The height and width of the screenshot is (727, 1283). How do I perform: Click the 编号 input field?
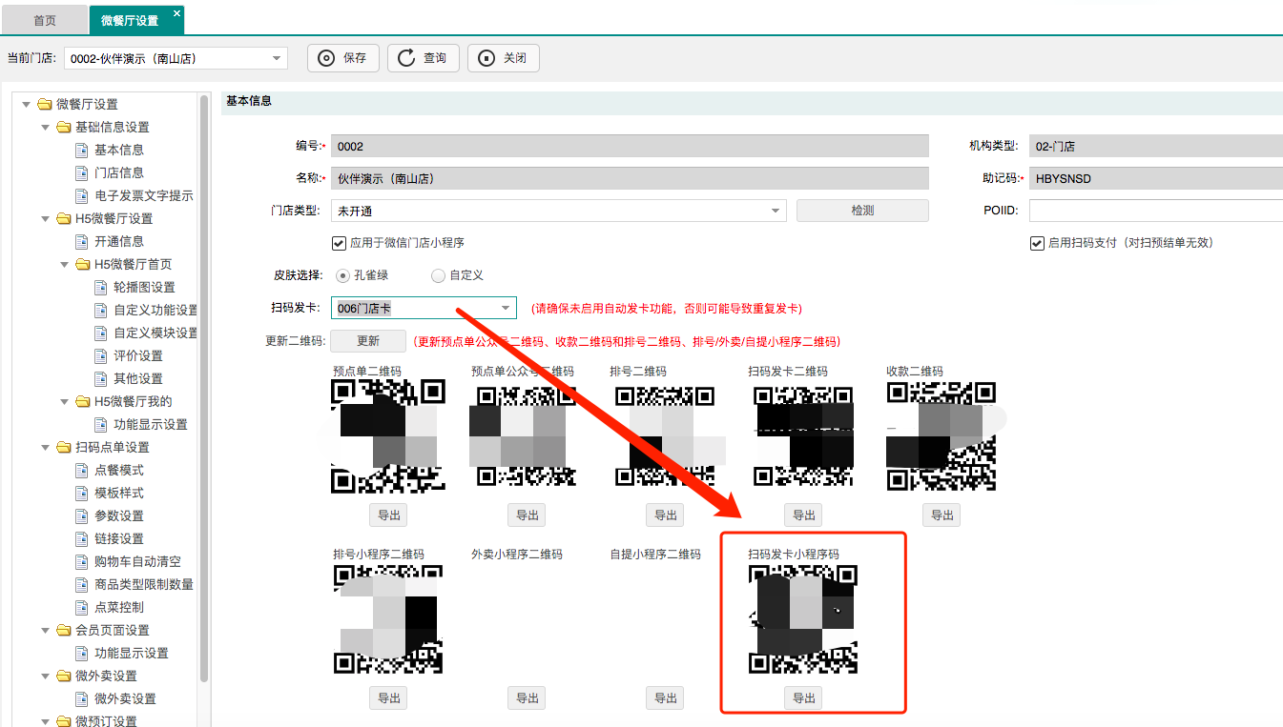(630, 146)
